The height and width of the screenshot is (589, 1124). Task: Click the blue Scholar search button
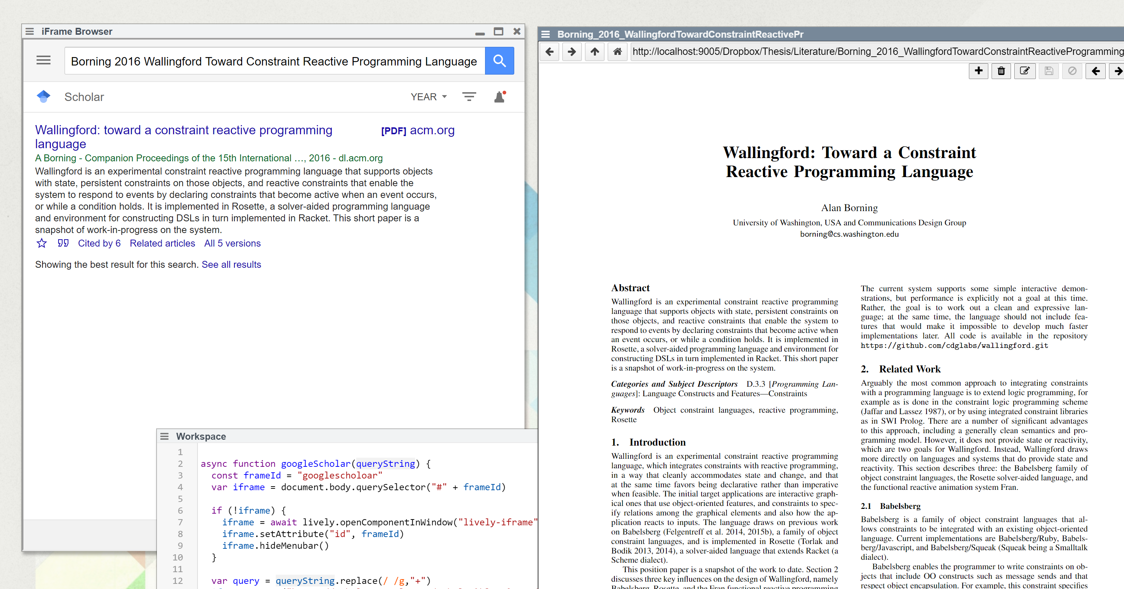point(499,61)
